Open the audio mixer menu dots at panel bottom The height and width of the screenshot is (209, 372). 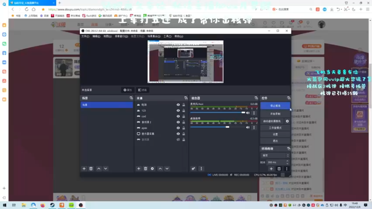point(201,169)
